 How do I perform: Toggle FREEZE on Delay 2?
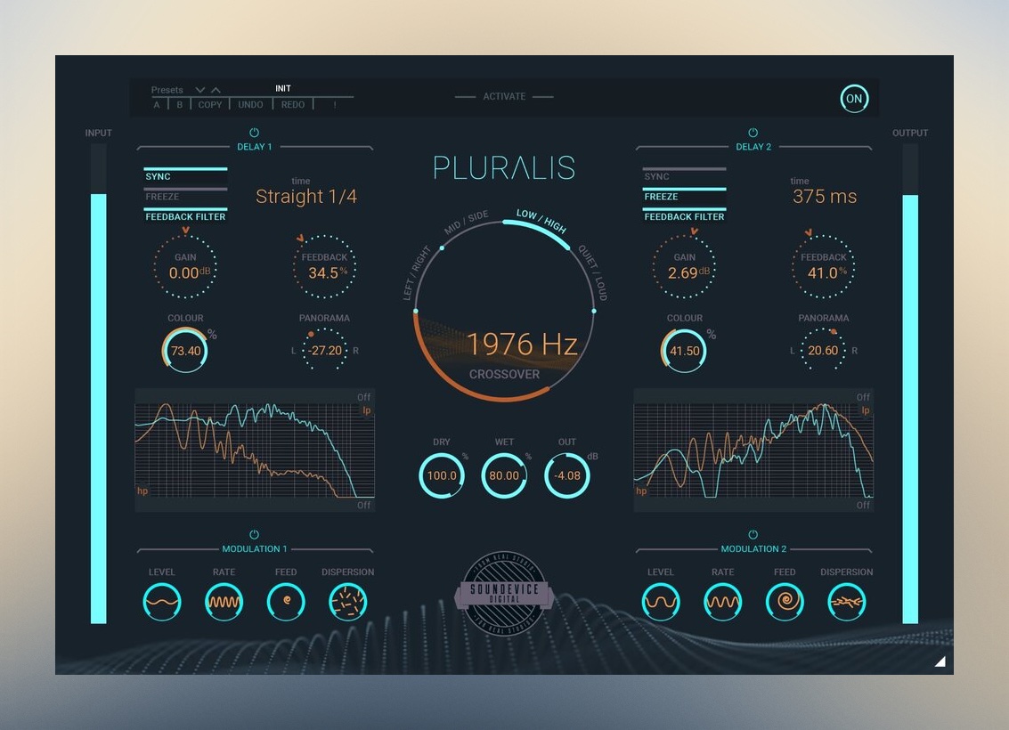[x=684, y=197]
